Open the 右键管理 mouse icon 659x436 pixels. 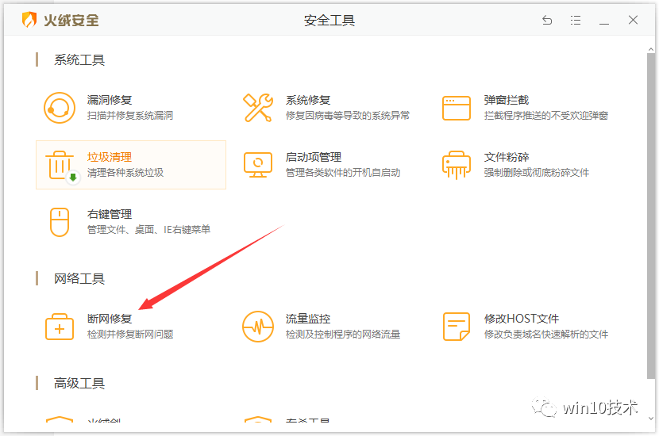60,222
